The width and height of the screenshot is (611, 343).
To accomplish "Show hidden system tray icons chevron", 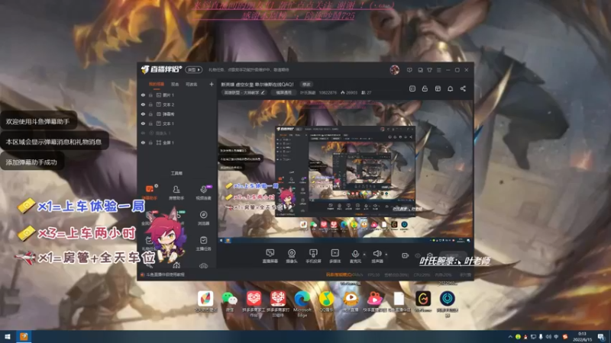I will pos(510,337).
